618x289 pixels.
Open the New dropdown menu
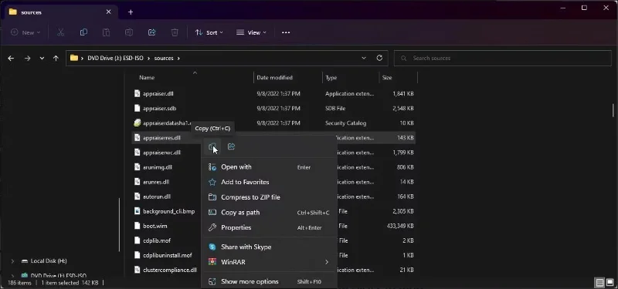point(25,32)
